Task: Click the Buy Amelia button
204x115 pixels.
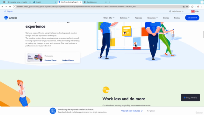Action: pyautogui.click(x=190, y=97)
